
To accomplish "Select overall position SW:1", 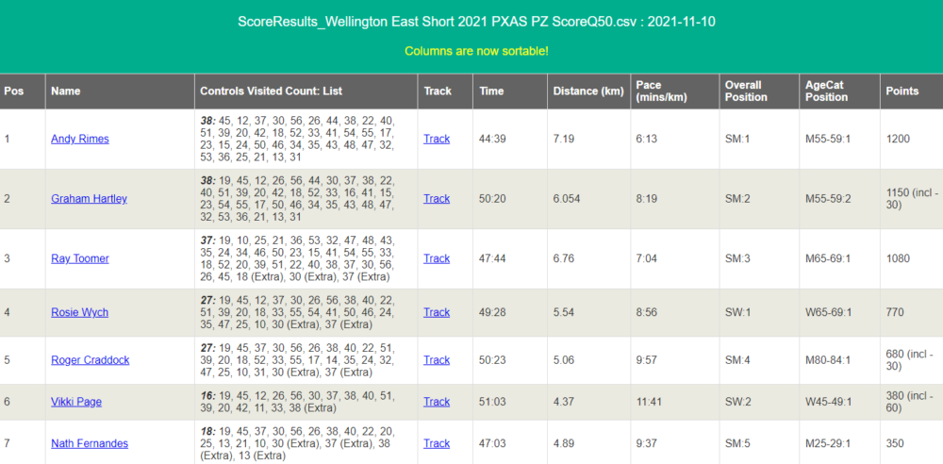I will pyautogui.click(x=739, y=312).
